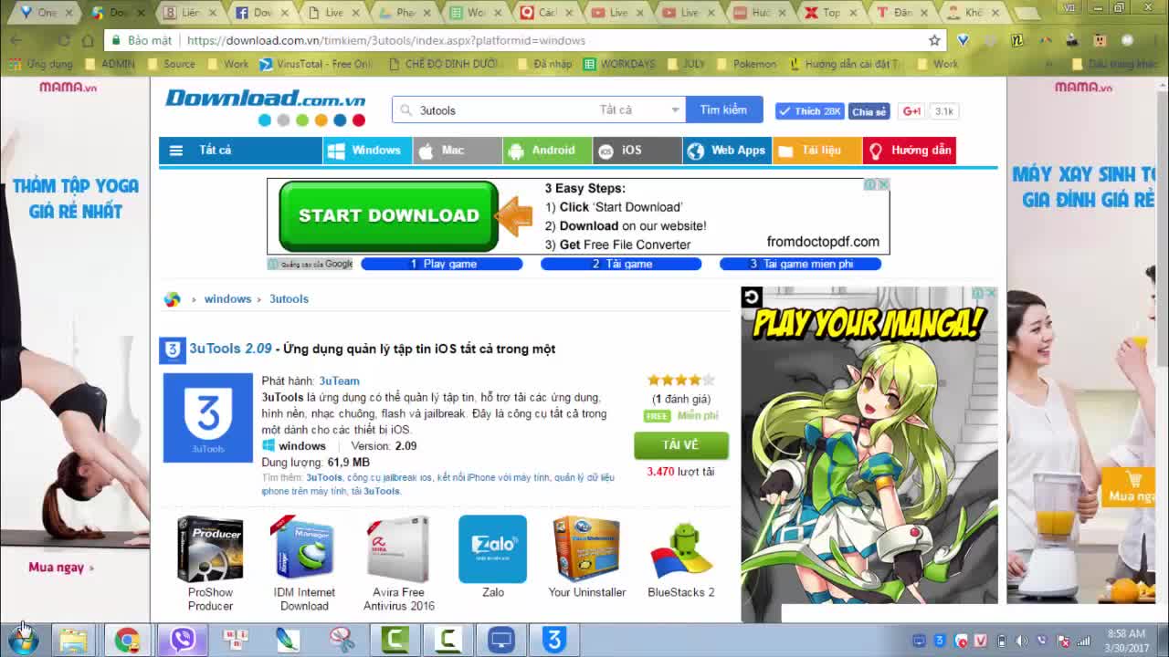
Task: Click the Tai game mien phi ad link
Action: click(x=801, y=264)
